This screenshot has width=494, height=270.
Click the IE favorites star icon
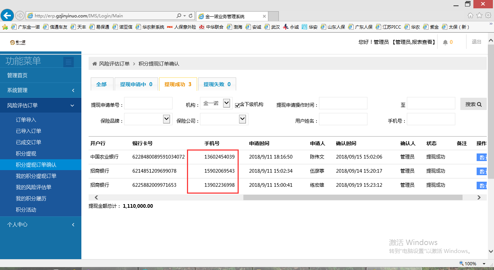[479, 16]
